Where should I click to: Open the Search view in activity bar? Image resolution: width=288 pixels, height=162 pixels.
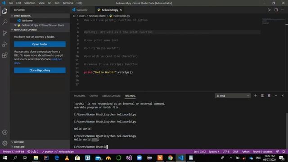[5, 22]
